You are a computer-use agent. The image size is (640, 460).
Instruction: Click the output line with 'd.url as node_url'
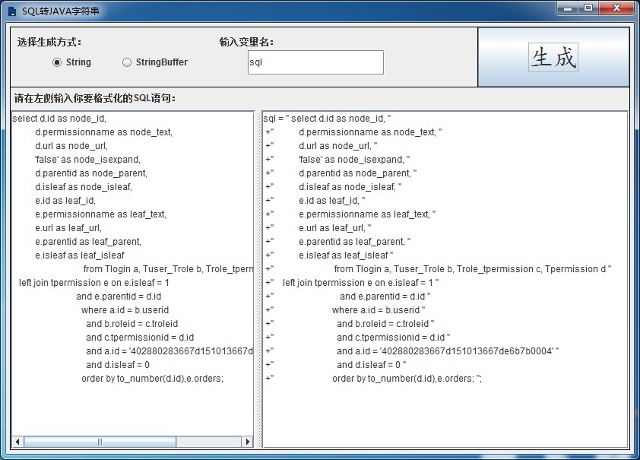coord(322,146)
